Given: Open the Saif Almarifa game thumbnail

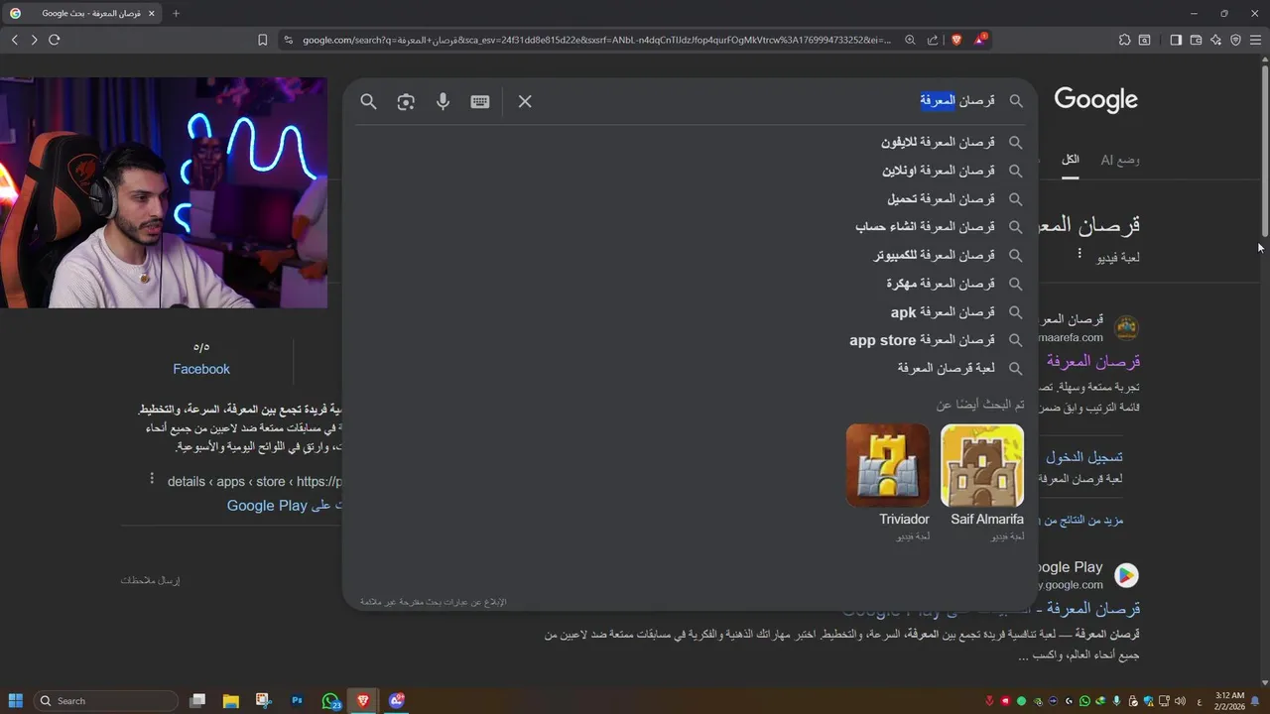Looking at the screenshot, I should point(982,466).
